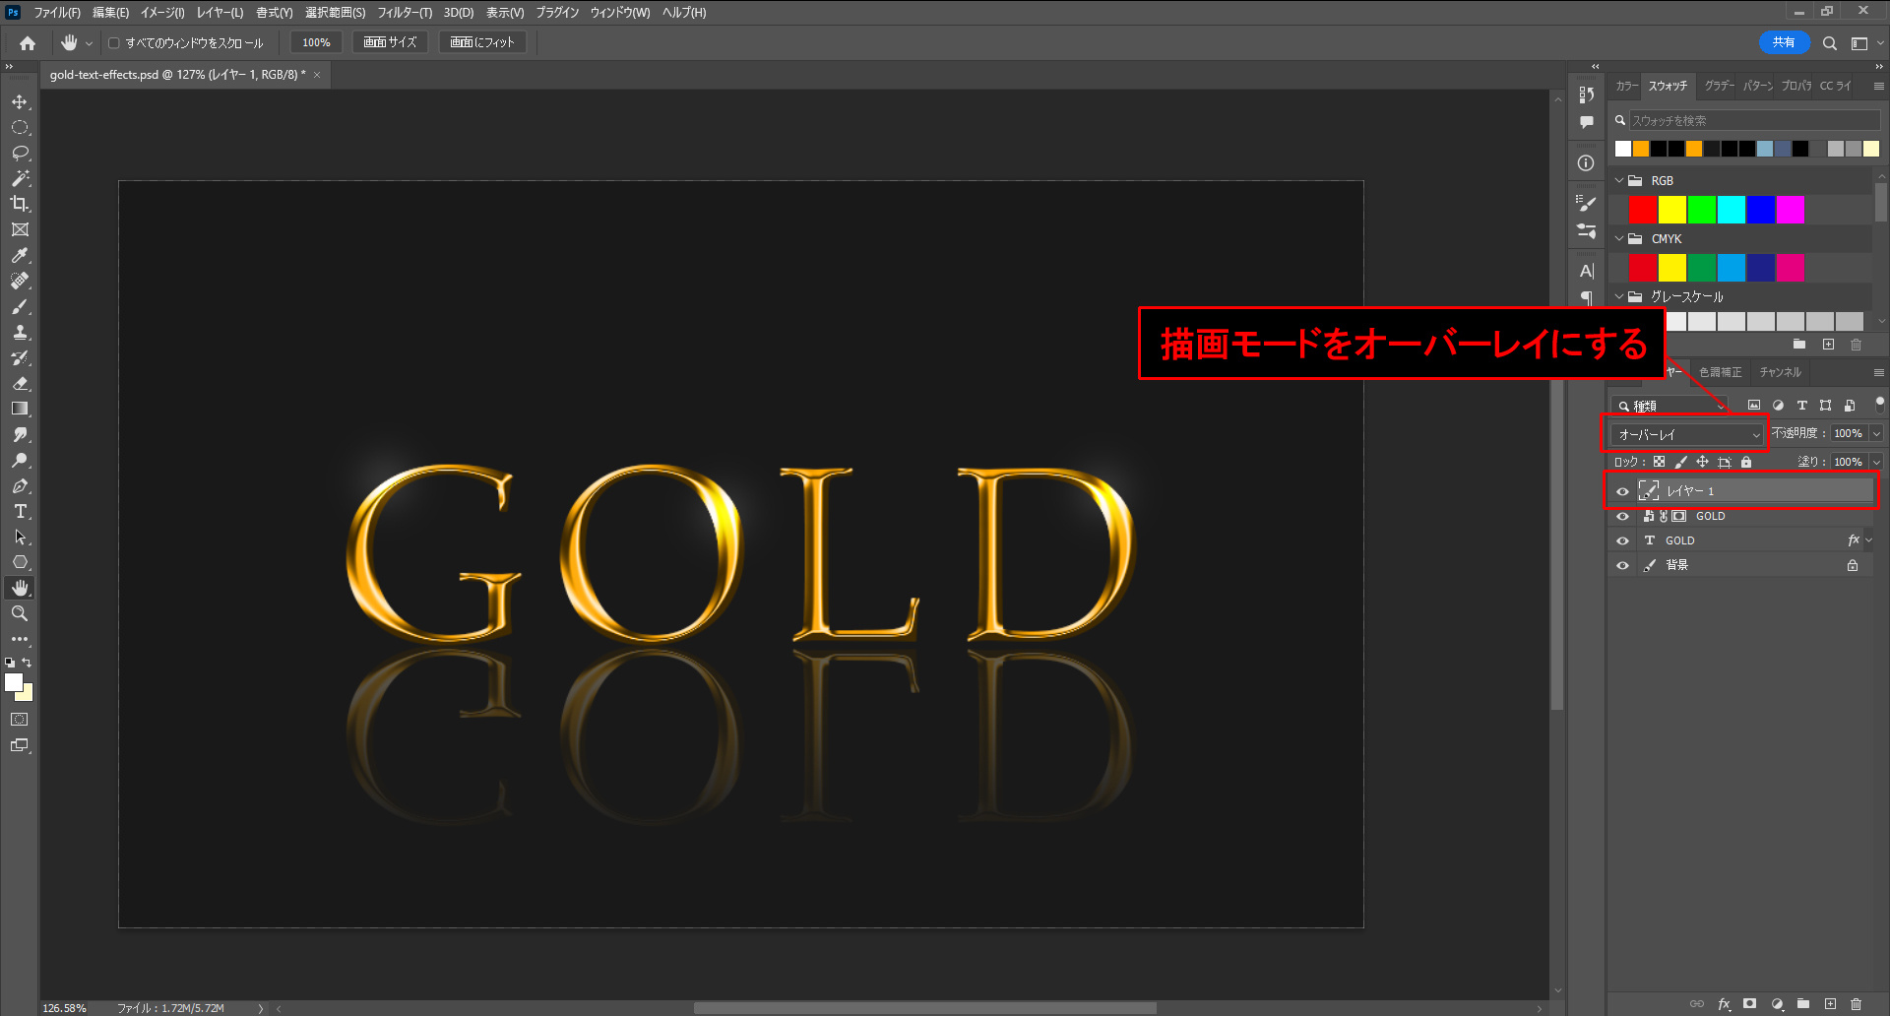Open the オーバーレイ blend mode dropdown
The image size is (1890, 1016).
tap(1687, 434)
